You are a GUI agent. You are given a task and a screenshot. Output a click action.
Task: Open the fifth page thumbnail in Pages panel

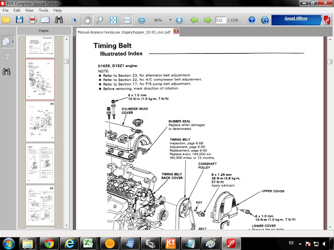tap(40, 206)
